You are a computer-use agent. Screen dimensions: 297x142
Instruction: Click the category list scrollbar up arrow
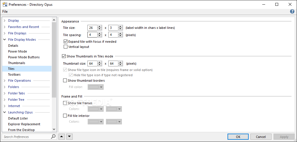pyautogui.click(x=54, y=20)
